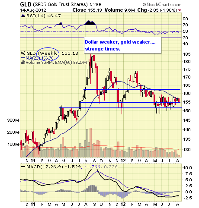Click price axis value 130

click(187, 150)
